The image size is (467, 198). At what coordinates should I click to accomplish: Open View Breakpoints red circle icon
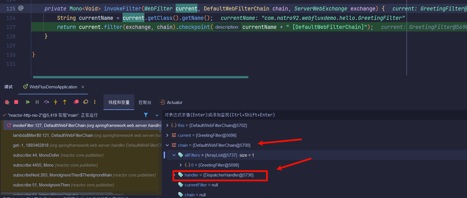coord(76,102)
